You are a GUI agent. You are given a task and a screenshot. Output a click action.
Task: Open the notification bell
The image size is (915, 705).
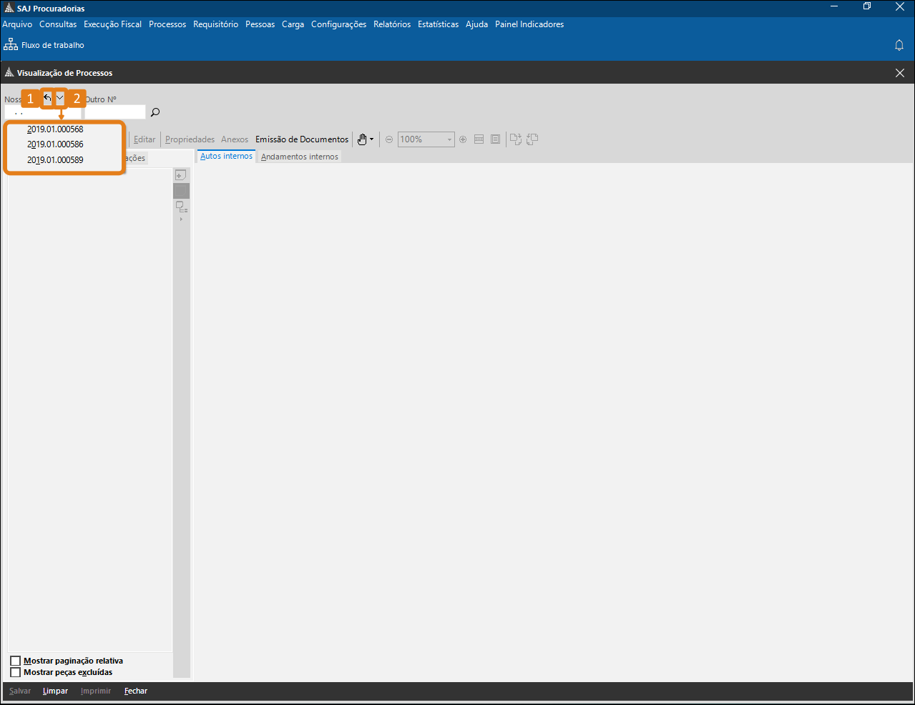point(899,45)
